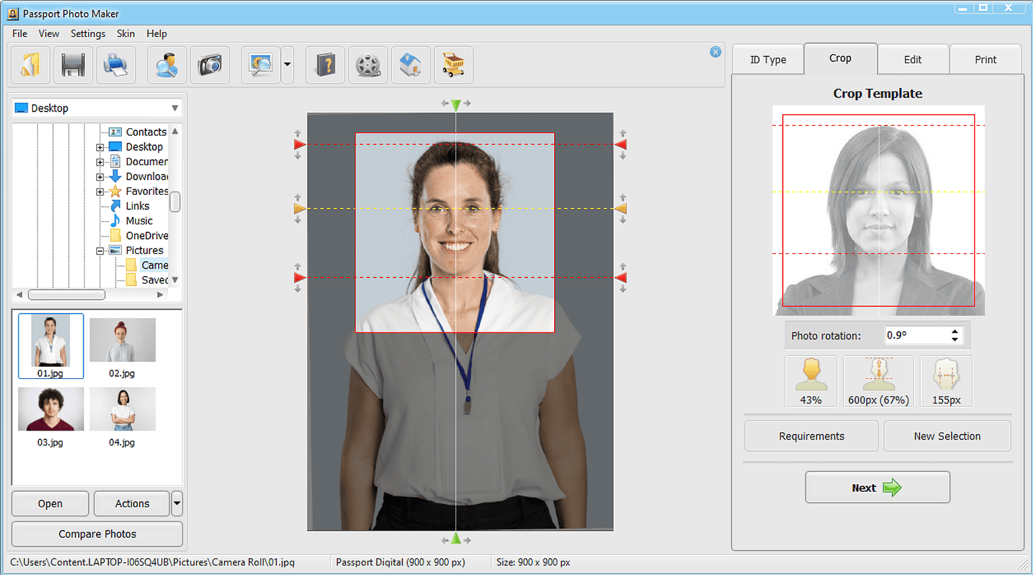Switch to the Edit tab
Screen dimensions: 1033x575
(913, 59)
